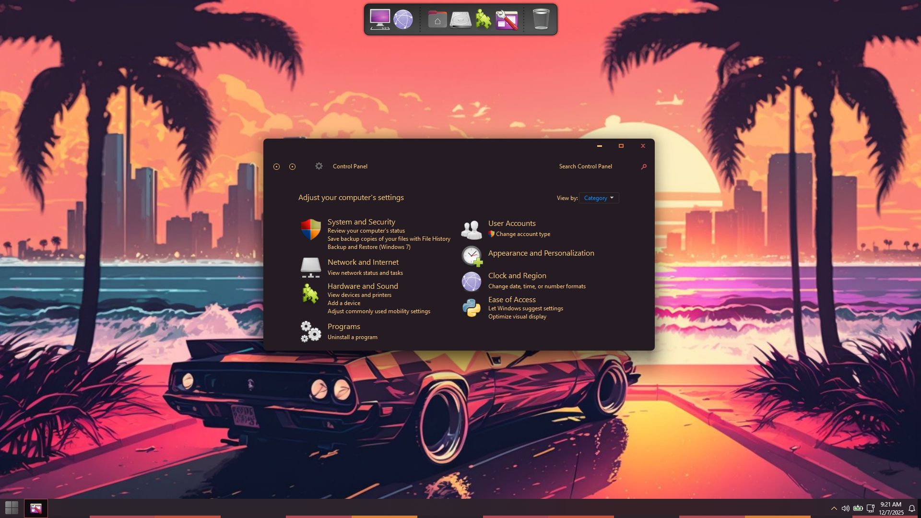The height and width of the screenshot is (518, 921).
Task: Show hidden system tray icons
Action: point(834,508)
